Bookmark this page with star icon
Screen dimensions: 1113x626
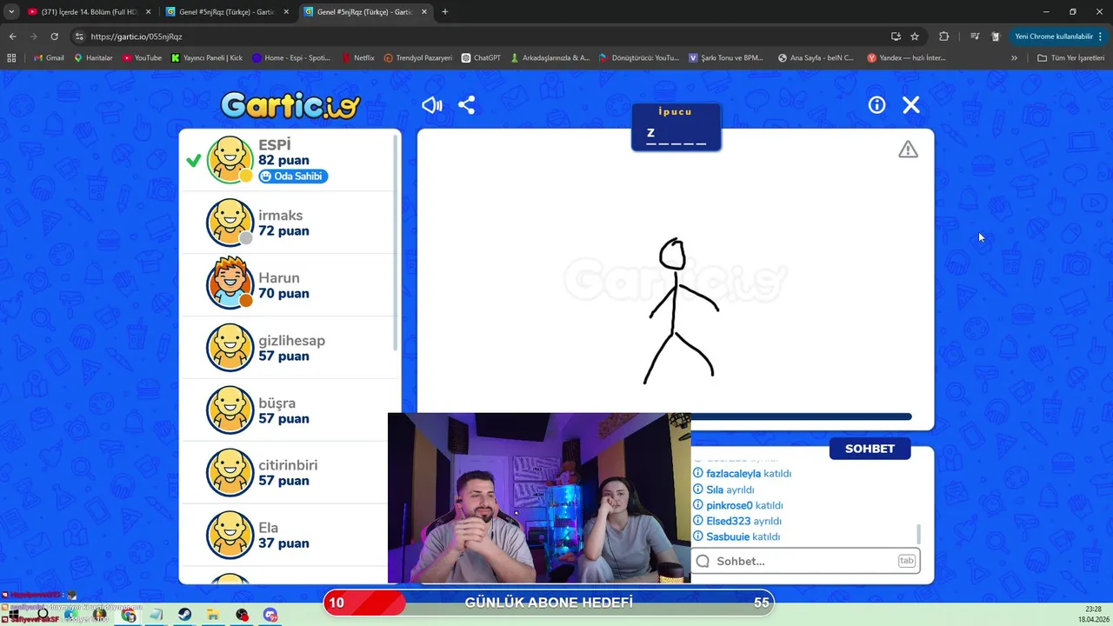(915, 37)
